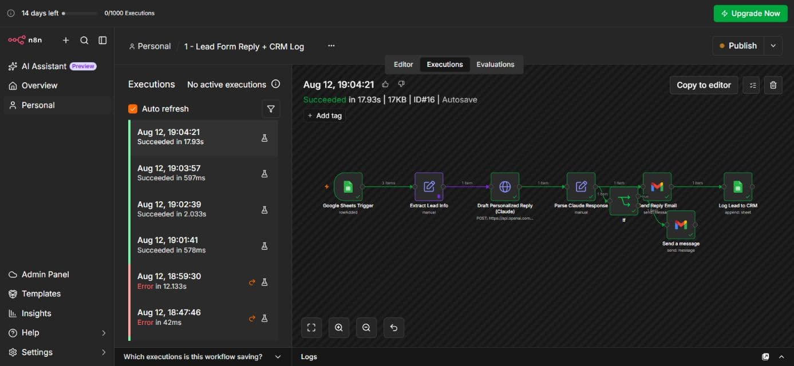Open the workflow actions ellipsis menu
This screenshot has width=794, height=366.
[331, 46]
